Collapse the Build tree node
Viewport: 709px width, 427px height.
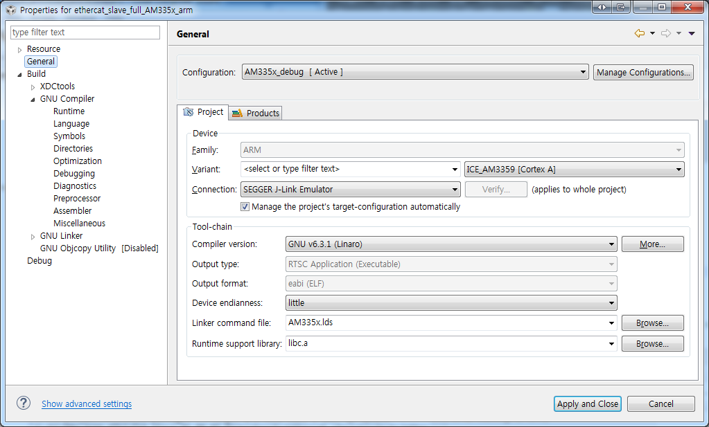(19, 75)
